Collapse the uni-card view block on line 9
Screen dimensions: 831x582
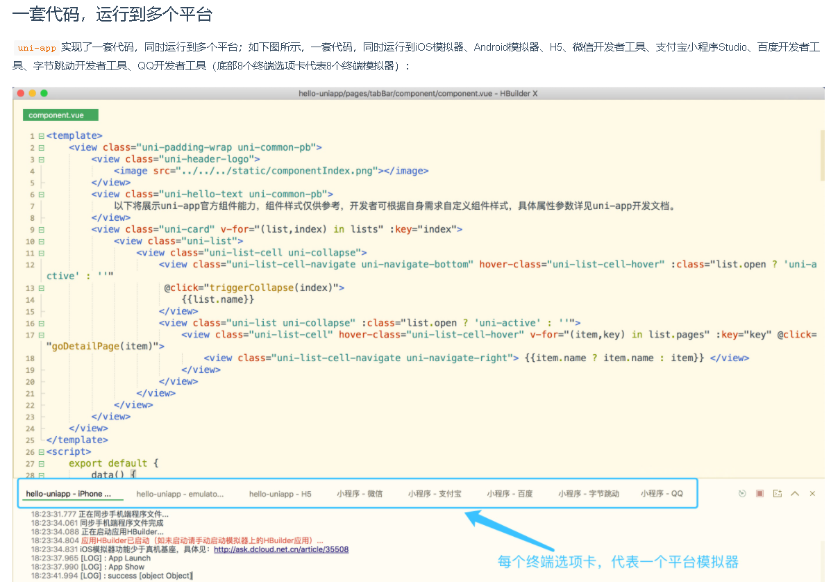[42, 228]
